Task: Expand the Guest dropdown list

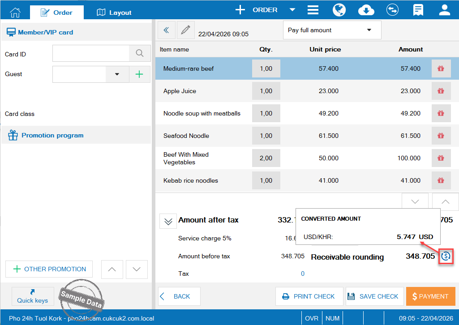Action: (117, 74)
